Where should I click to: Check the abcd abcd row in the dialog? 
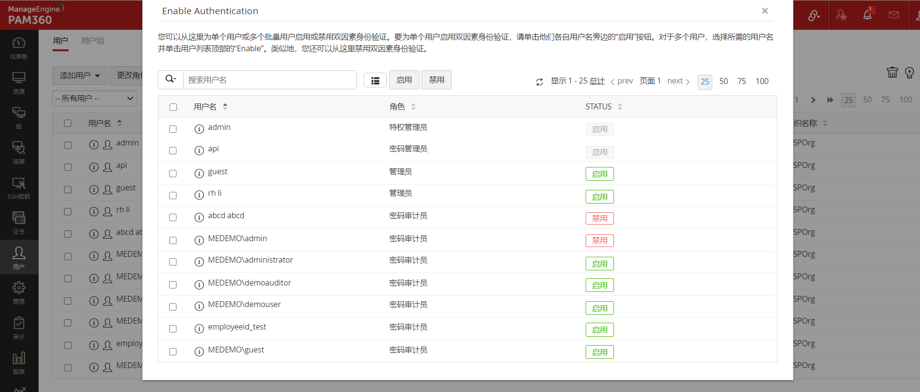[173, 217]
